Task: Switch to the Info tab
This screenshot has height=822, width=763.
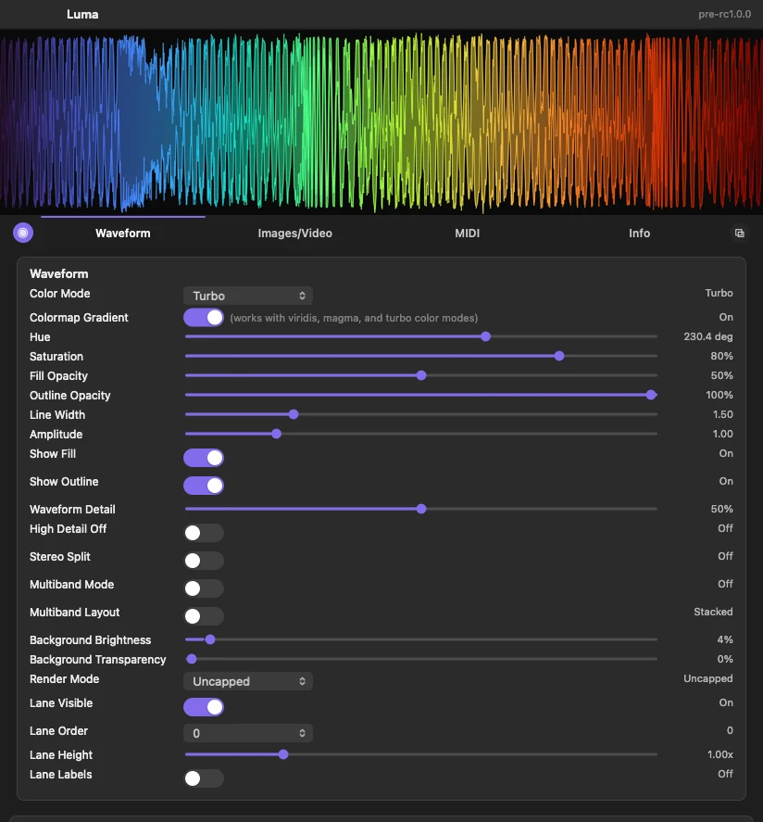Action: tap(640, 234)
